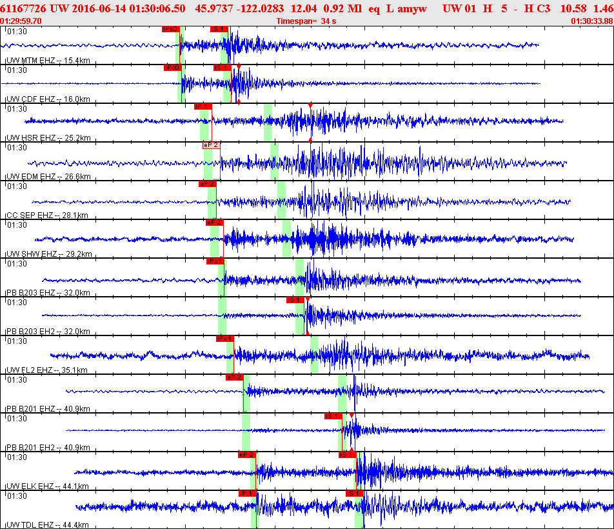Select the iPc0 pick flag on MTM trace
614x529 pixels.
click(171, 29)
